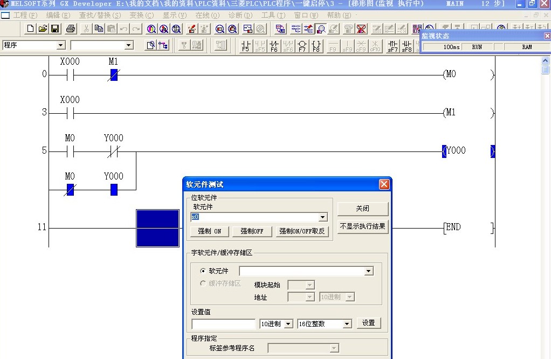Screen dimensions: 551x359
Task: Click the Copy icon in the toolbar
Action: tap(99, 29)
